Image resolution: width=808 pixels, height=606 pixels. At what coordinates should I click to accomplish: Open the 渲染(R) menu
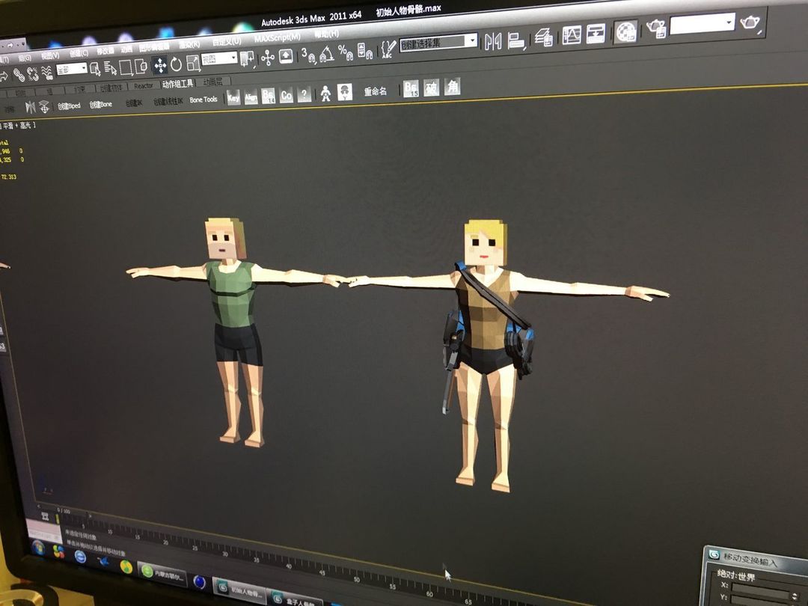(x=189, y=44)
